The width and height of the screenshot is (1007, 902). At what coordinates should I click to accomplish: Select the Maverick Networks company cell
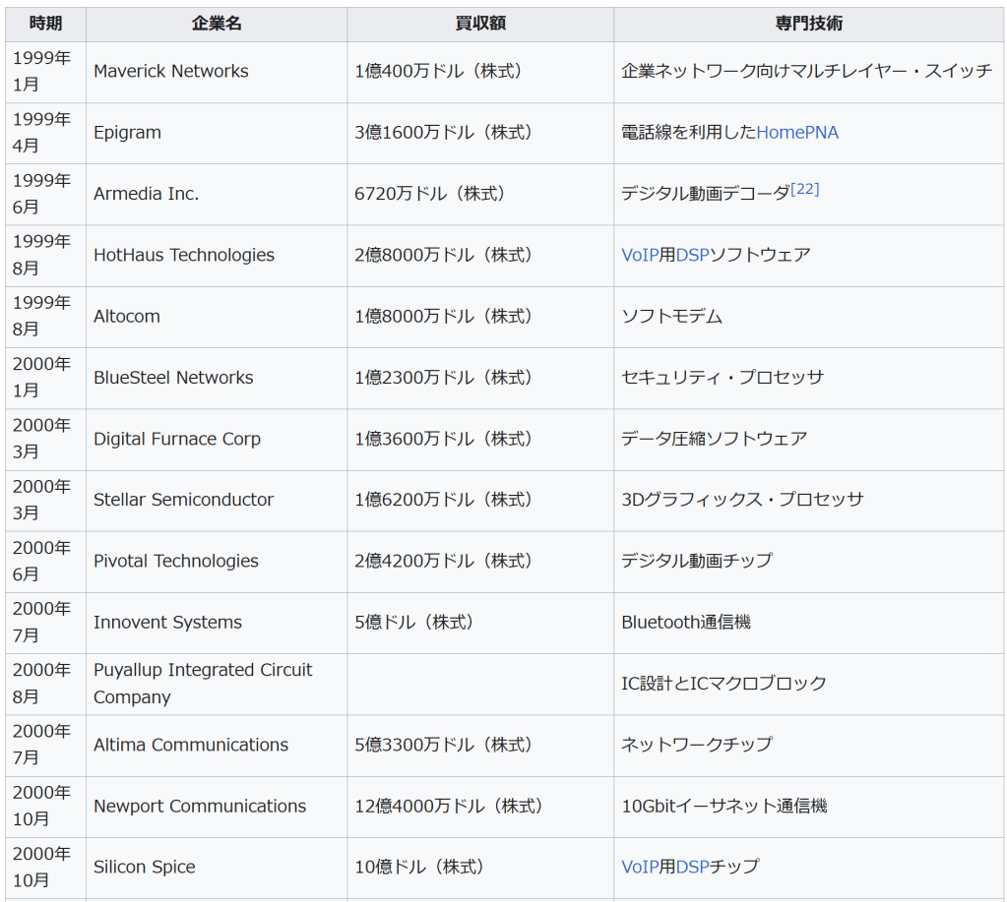coord(171,72)
